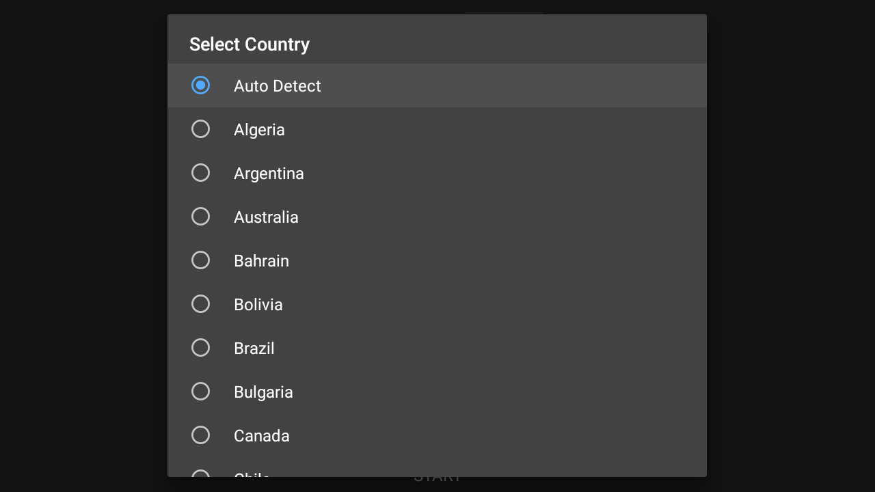Select the partially visible Chile radio button
The width and height of the screenshot is (875, 492).
200,473
